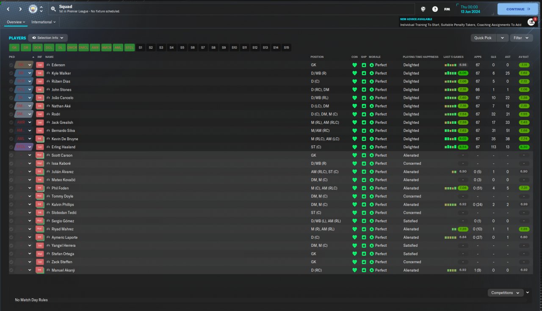The width and height of the screenshot is (542, 311).
Task: Click the sharpness icon for Kalvin Phillips
Action: 364,205
